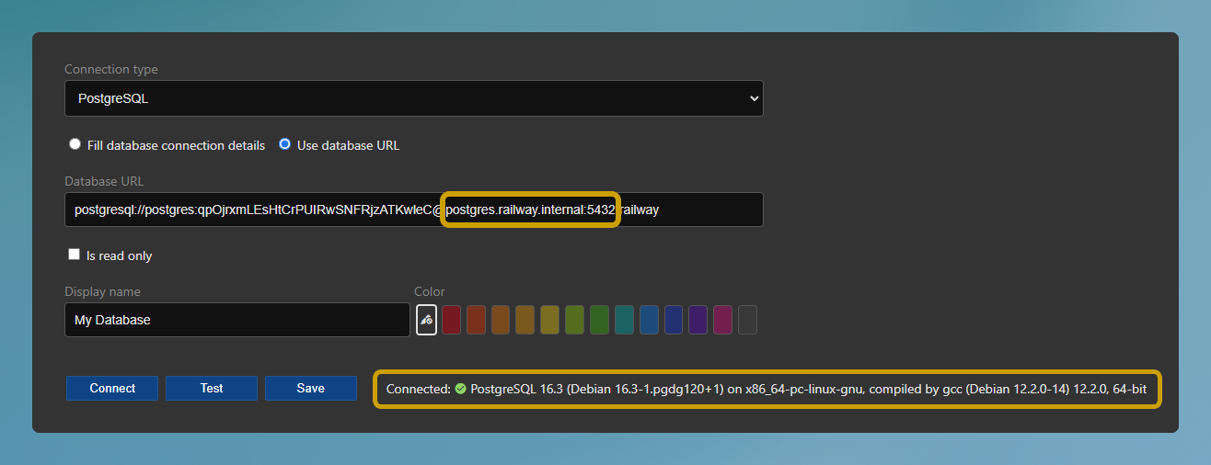Pick the magenta color swatch
Image resolution: width=1211 pixels, height=465 pixels.
[x=722, y=320]
